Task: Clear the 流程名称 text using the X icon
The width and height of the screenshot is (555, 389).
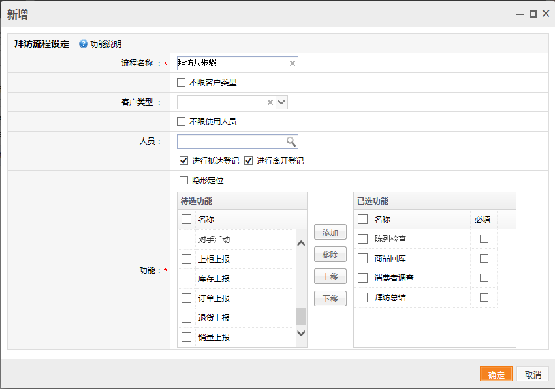Action: (292, 63)
